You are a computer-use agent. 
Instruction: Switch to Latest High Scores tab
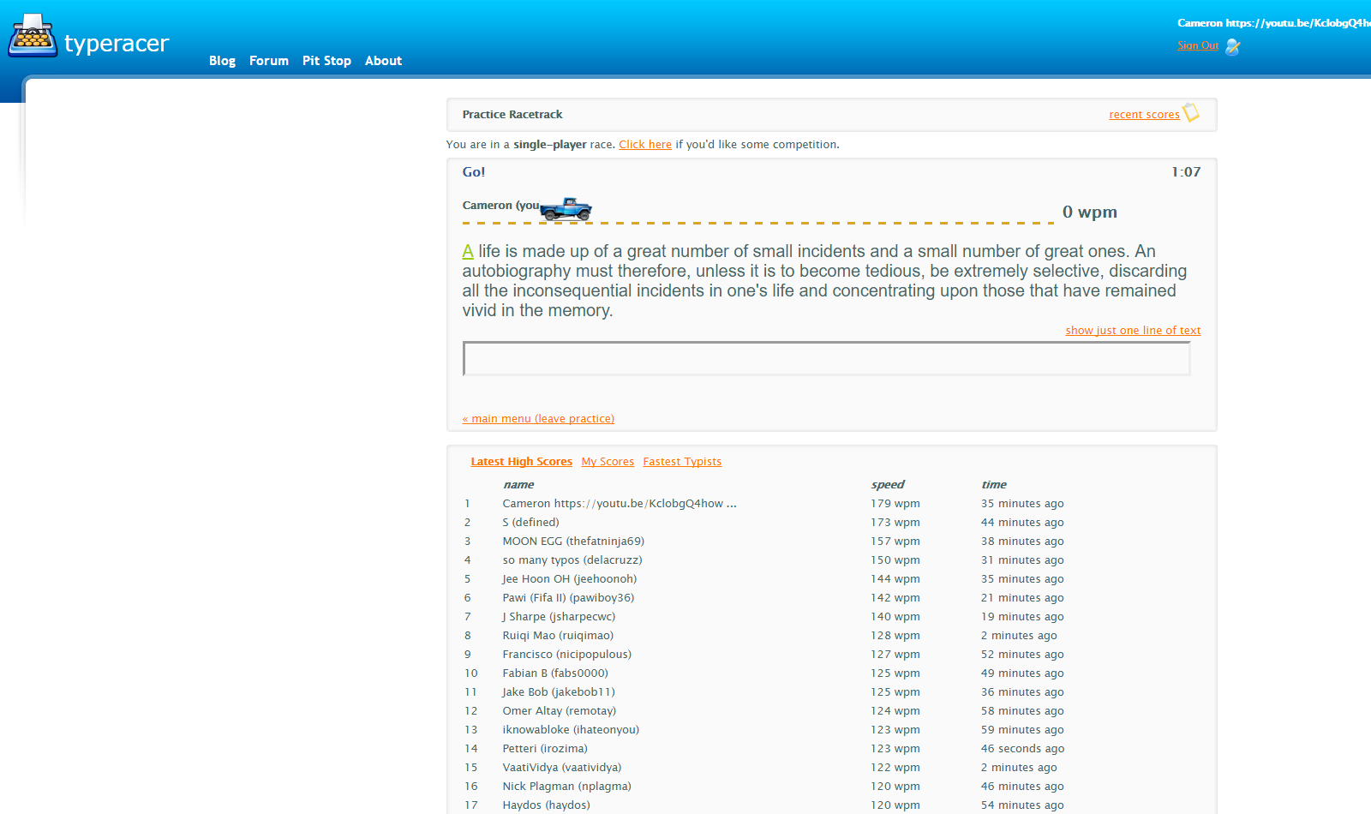[521, 462]
